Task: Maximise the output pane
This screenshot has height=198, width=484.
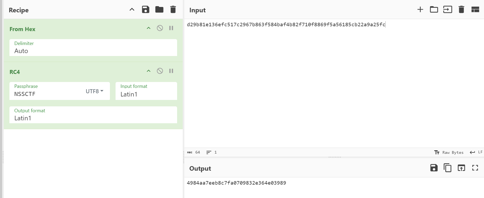Action: point(475,168)
